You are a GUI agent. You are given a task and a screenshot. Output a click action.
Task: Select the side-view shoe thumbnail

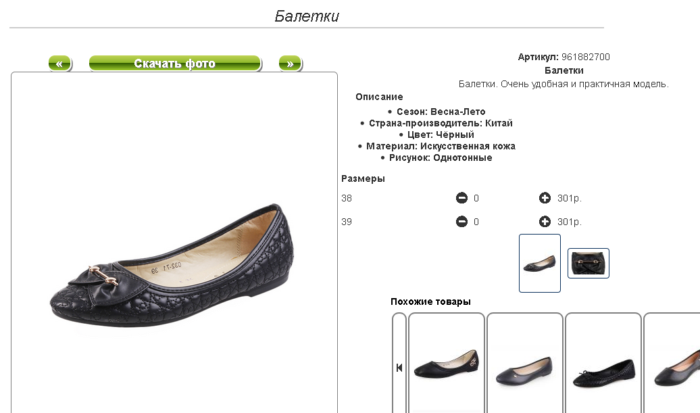(540, 264)
